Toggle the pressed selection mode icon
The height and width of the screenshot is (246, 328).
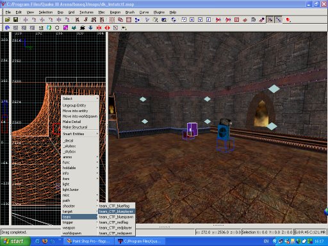[270, 20]
